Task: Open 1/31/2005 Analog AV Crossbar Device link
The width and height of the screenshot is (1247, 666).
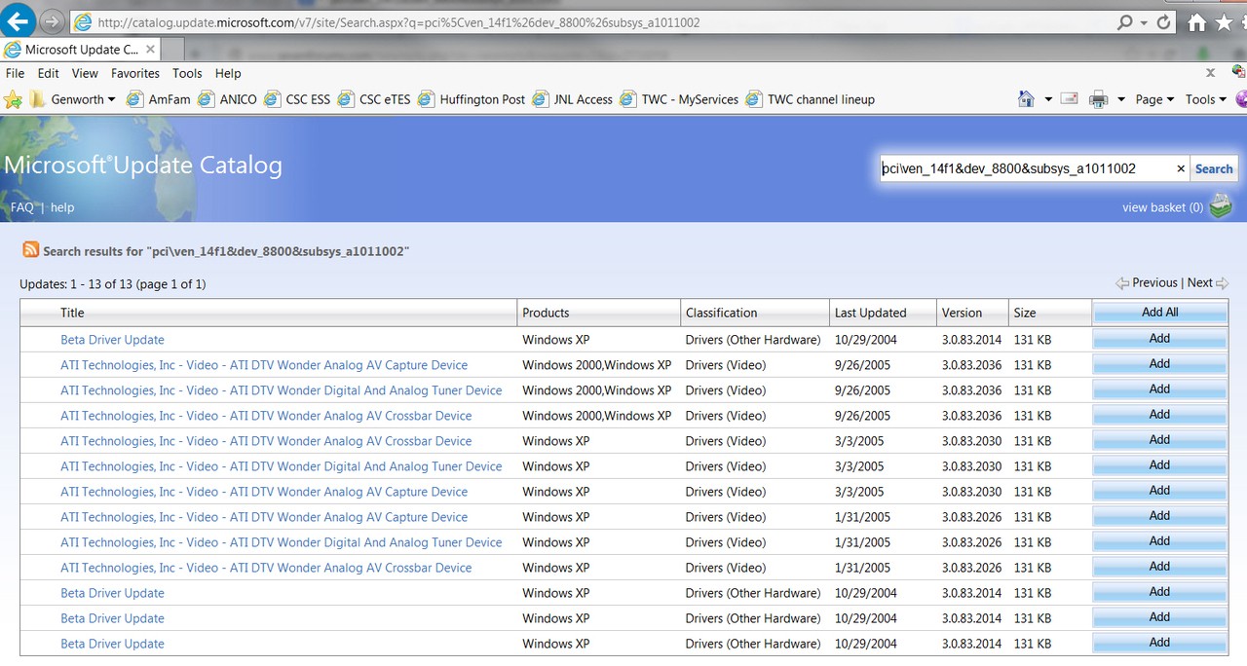Action: coord(266,568)
